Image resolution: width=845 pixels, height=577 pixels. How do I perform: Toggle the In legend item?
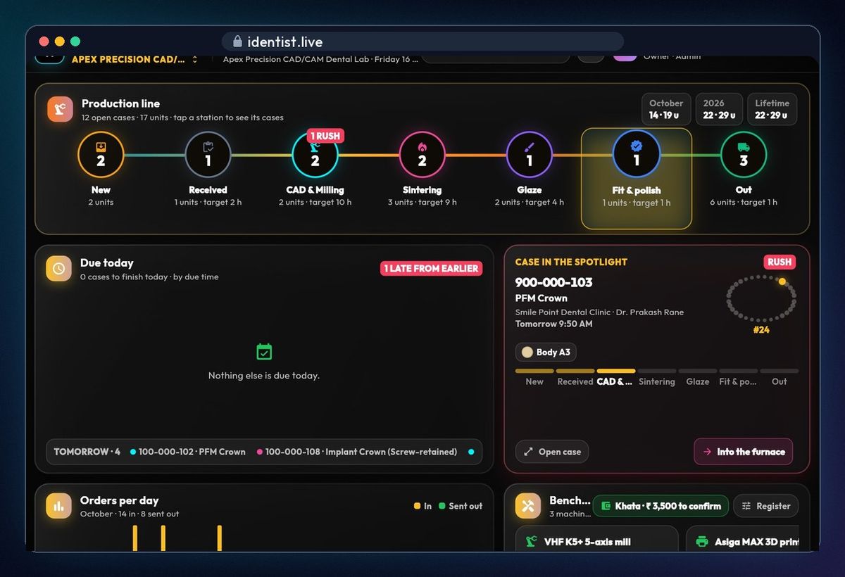pyautogui.click(x=423, y=506)
